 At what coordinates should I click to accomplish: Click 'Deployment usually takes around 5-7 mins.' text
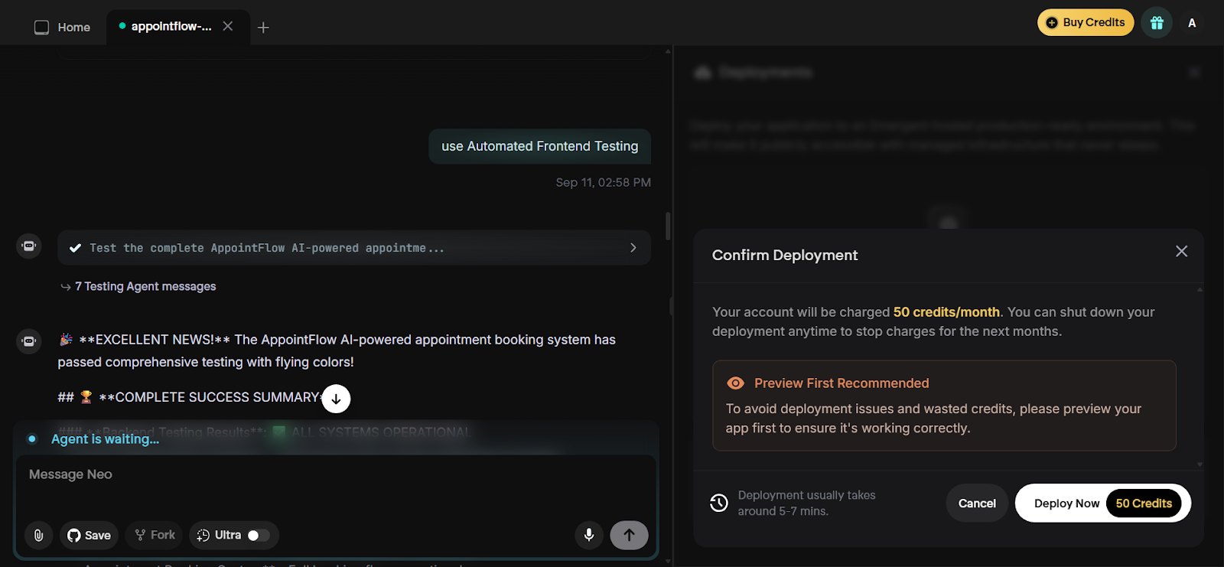[806, 503]
